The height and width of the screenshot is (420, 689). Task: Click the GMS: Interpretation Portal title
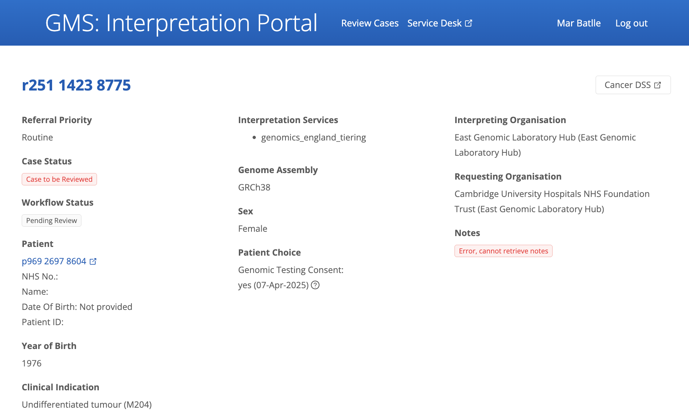coord(181,23)
